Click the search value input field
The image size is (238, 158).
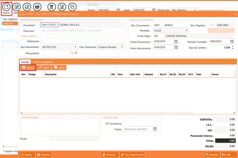click(x=217, y=10)
